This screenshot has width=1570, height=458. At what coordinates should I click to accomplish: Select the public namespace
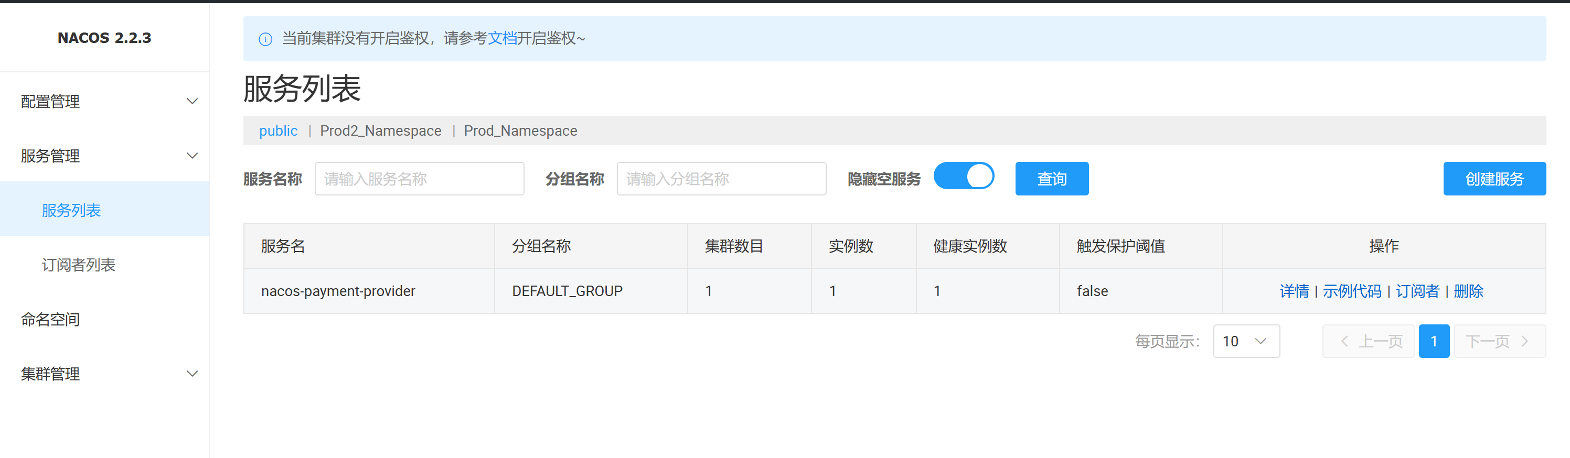[x=278, y=131]
